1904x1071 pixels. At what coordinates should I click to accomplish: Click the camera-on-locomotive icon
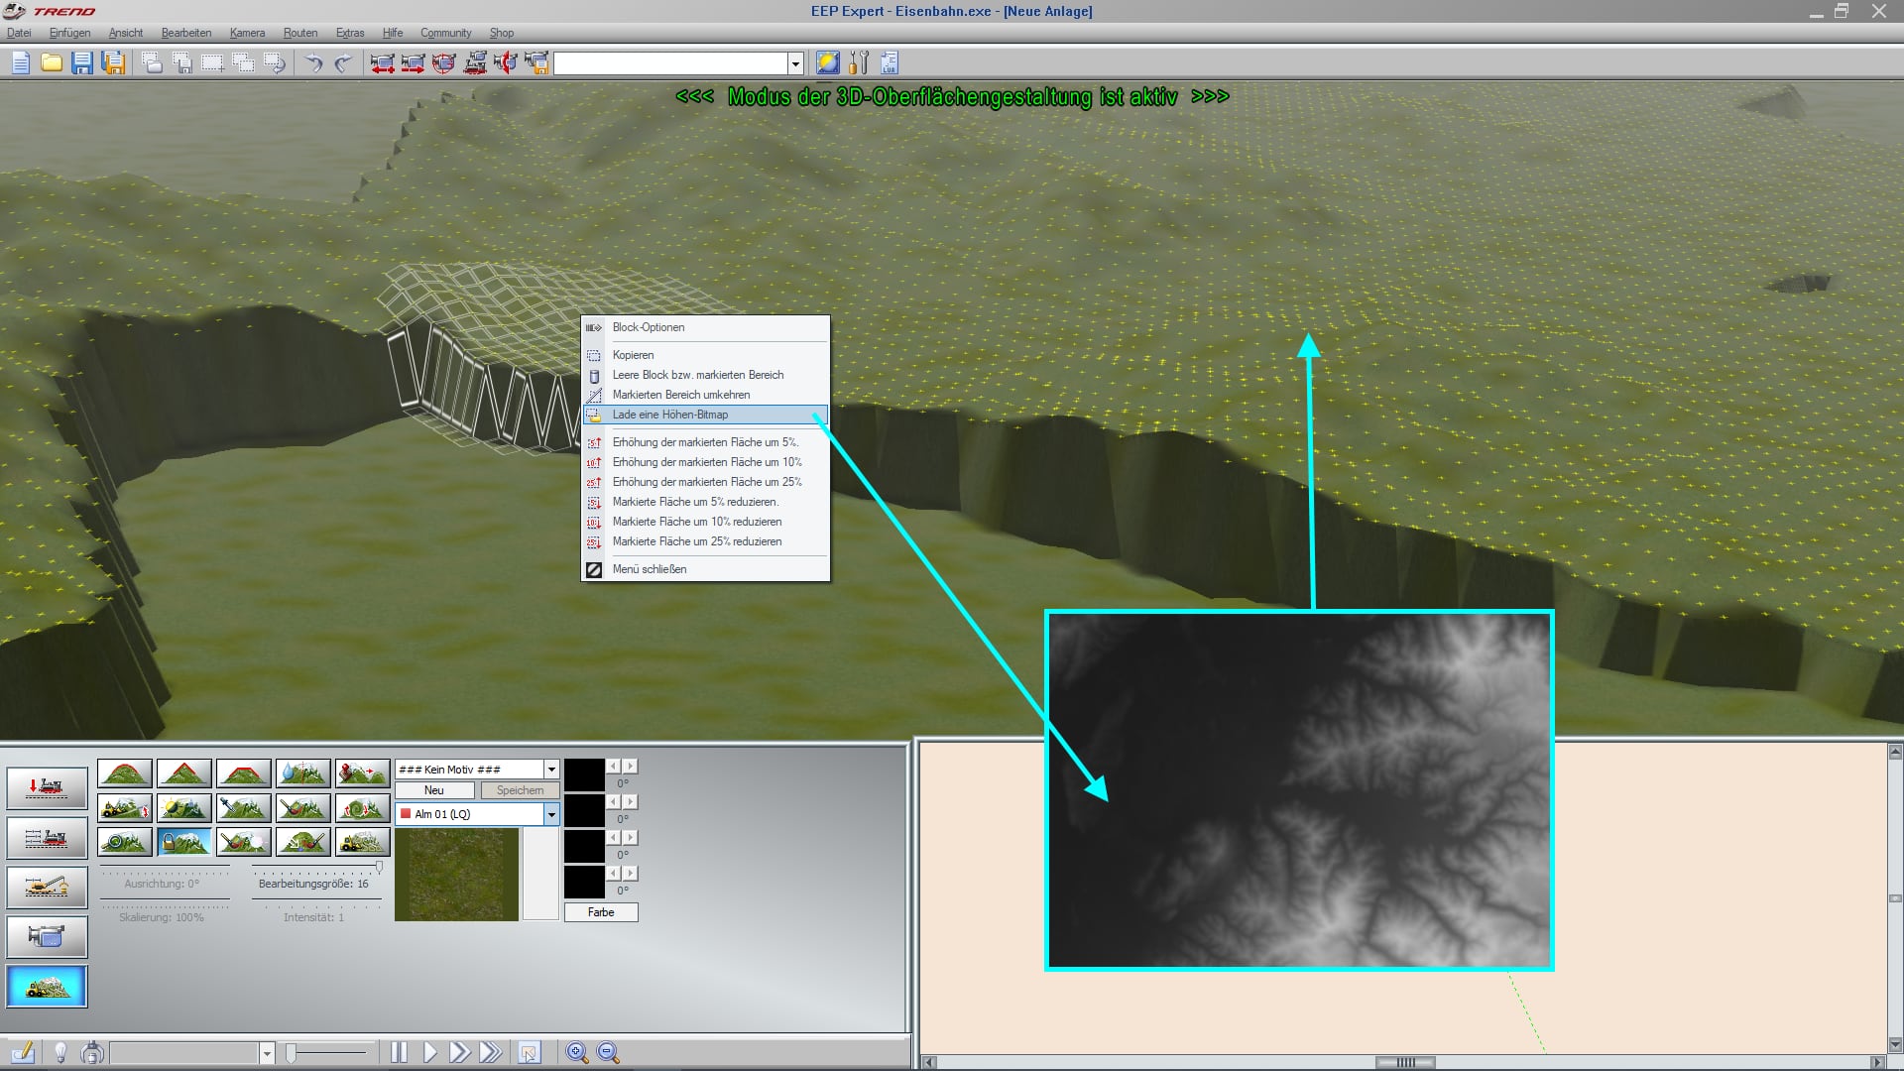(475, 63)
